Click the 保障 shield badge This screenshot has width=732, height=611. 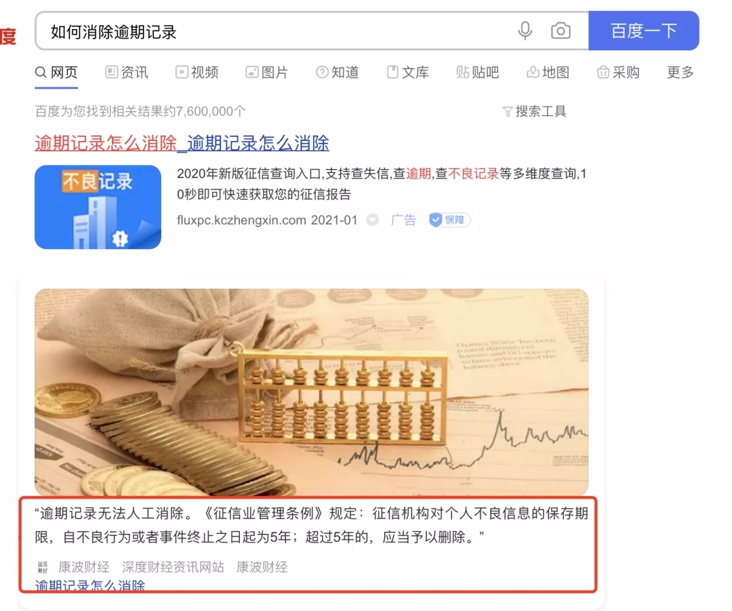[449, 219]
